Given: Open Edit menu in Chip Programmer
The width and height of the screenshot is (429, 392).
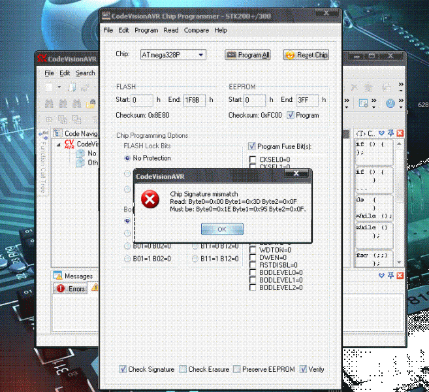Looking at the screenshot, I should coord(123,30).
